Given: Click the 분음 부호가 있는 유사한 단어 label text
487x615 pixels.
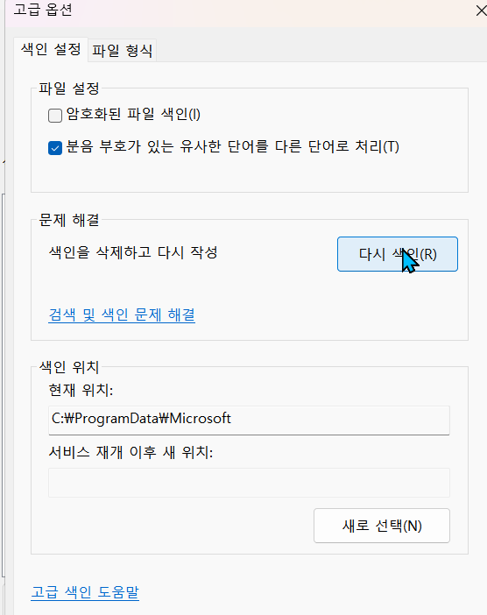Looking at the screenshot, I should [x=232, y=146].
